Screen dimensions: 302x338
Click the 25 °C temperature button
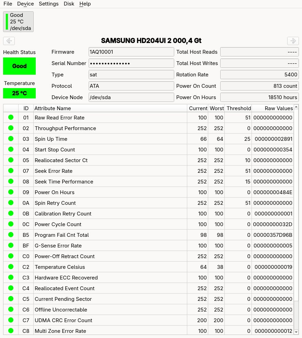pyautogui.click(x=19, y=93)
